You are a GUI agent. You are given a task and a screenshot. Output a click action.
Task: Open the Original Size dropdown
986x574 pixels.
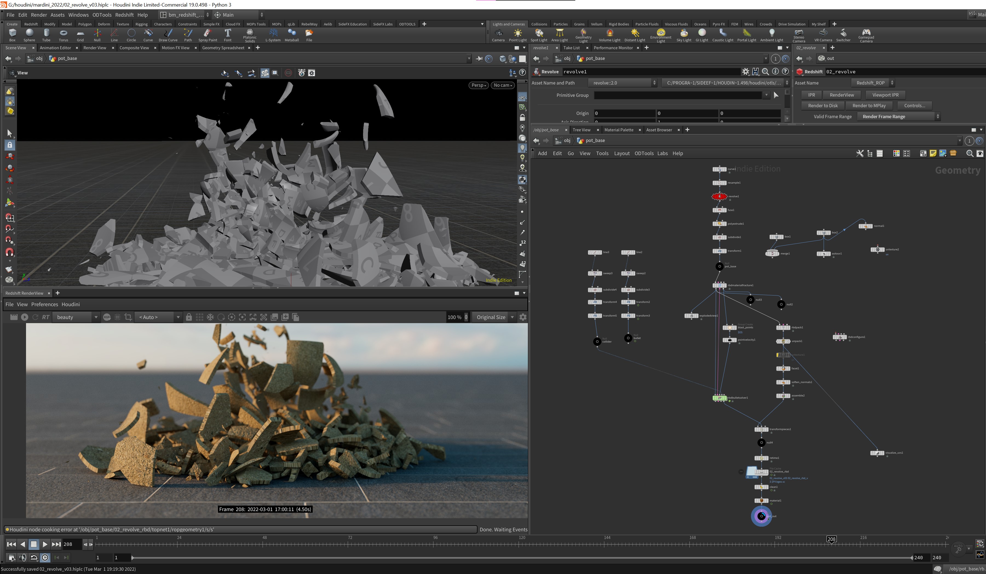[495, 317]
